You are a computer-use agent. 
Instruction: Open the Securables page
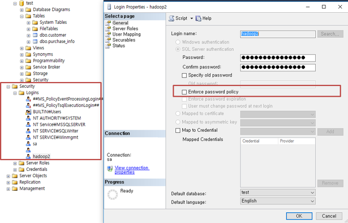124,40
